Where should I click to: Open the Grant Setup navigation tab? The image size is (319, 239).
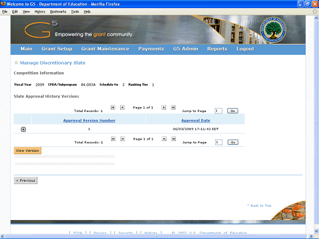click(x=57, y=49)
